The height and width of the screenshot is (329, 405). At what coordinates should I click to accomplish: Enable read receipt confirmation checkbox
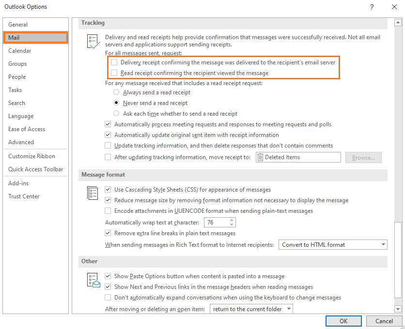pyautogui.click(x=114, y=73)
